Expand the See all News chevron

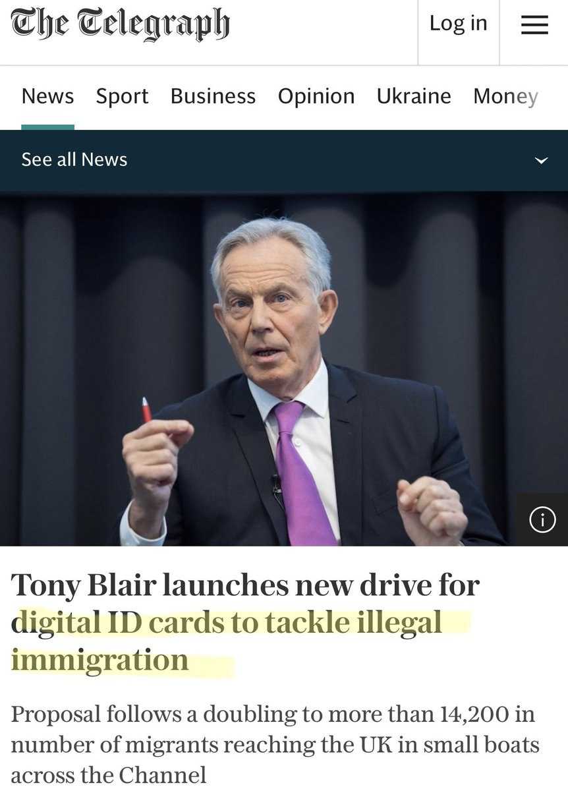tap(542, 160)
